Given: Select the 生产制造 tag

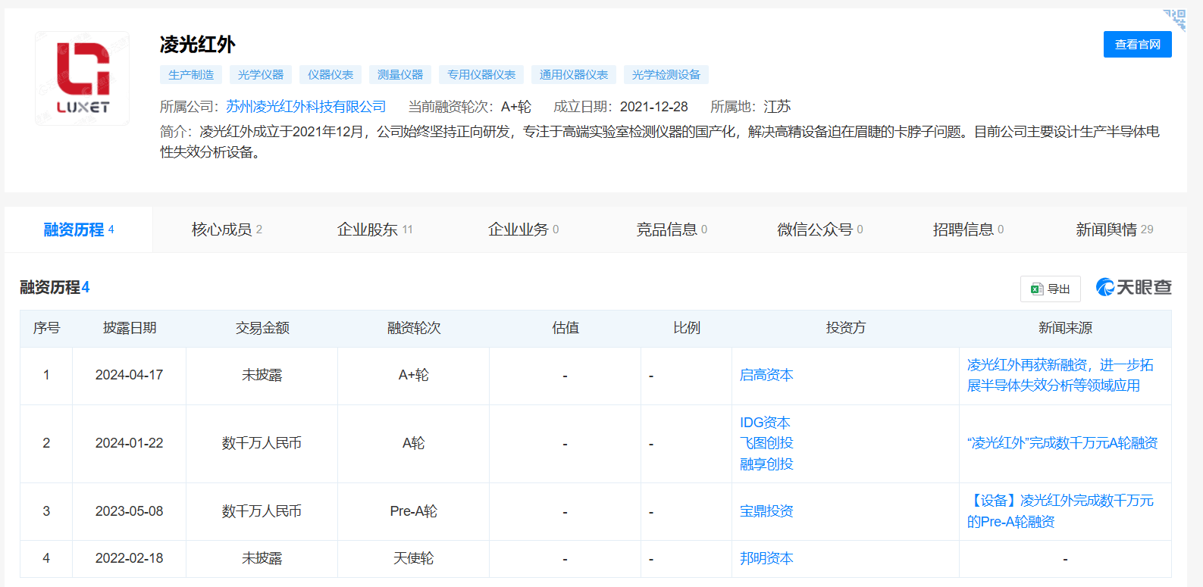Looking at the screenshot, I should pos(191,75).
